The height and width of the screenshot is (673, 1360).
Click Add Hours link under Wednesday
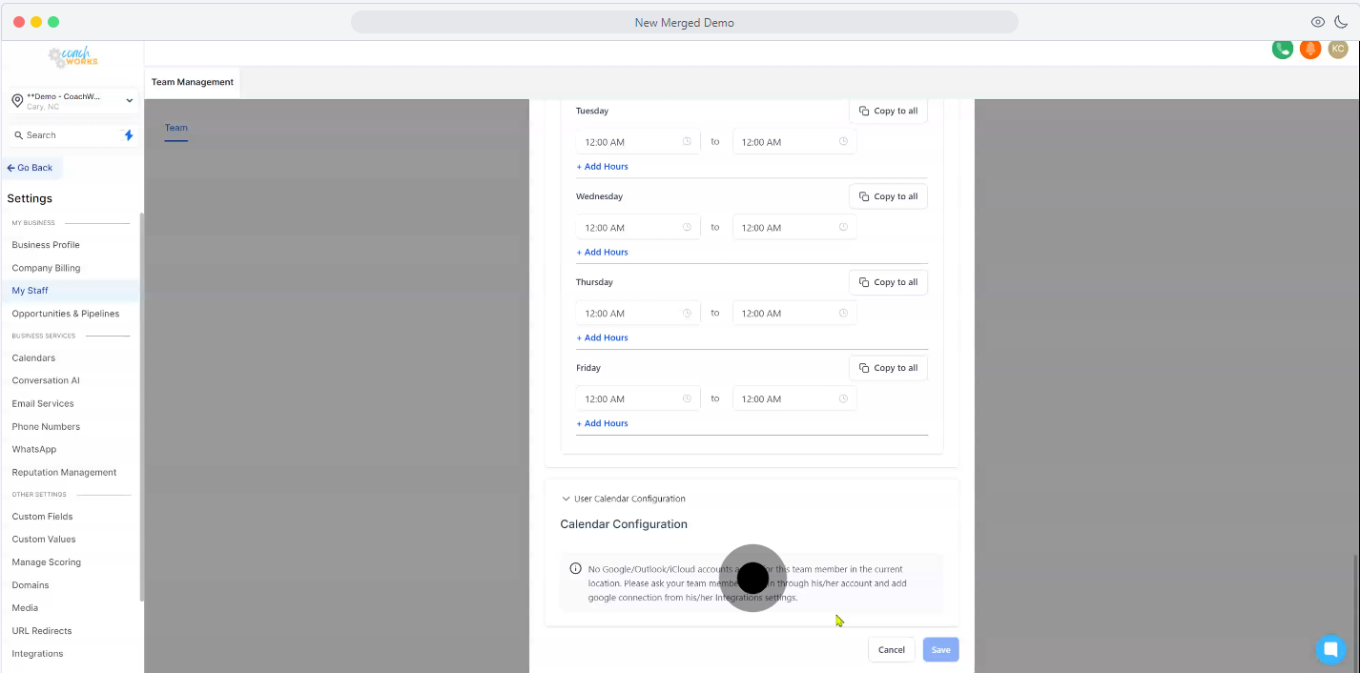(x=602, y=253)
